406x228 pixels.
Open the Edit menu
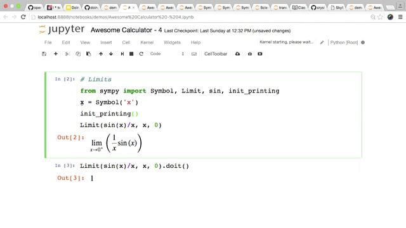[66, 42]
